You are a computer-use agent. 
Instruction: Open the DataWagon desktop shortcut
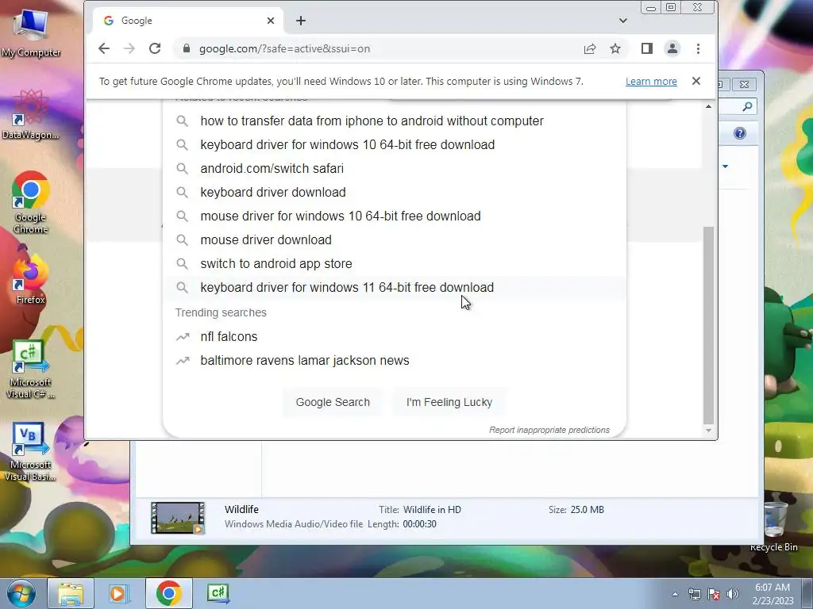[x=31, y=115]
